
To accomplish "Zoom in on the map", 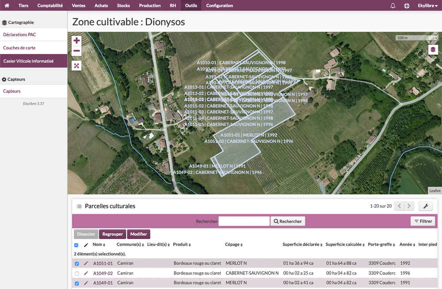I will pos(76,41).
